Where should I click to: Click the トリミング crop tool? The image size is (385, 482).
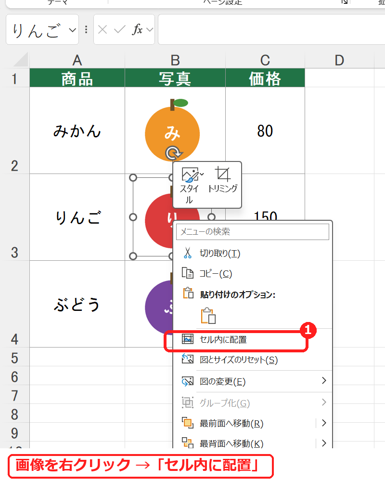pyautogui.click(x=223, y=180)
